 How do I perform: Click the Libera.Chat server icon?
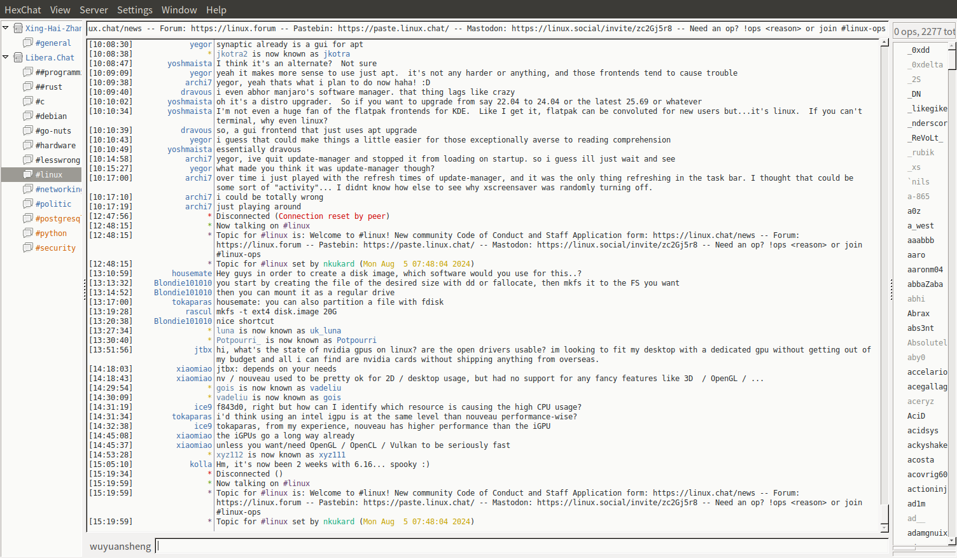(x=18, y=57)
